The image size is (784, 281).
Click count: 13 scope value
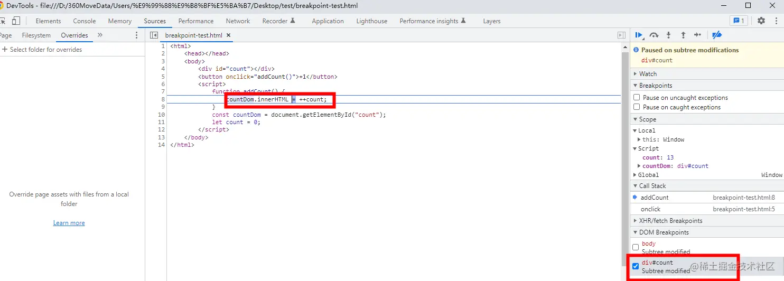pos(658,157)
